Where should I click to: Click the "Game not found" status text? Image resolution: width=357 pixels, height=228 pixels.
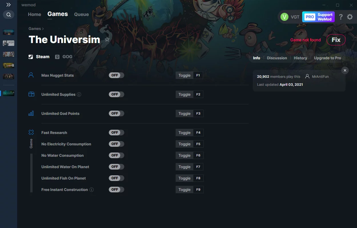tap(306, 40)
